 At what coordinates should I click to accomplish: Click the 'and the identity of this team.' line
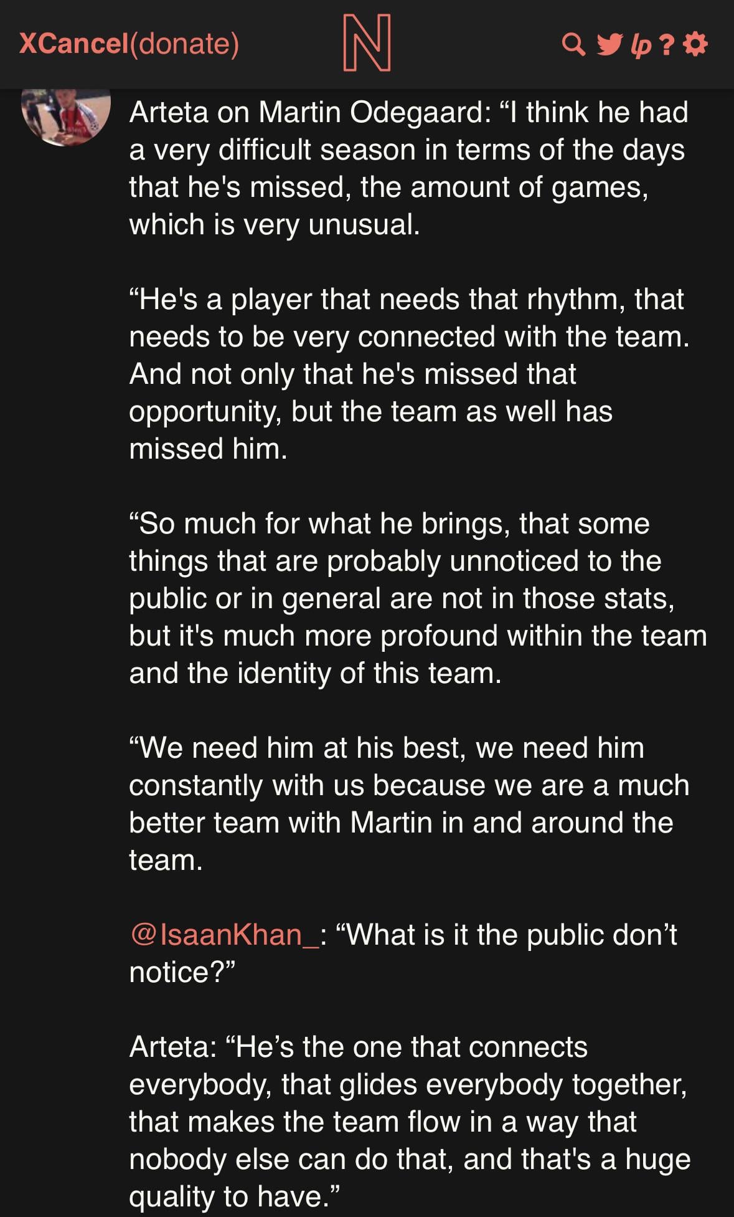[x=315, y=673]
